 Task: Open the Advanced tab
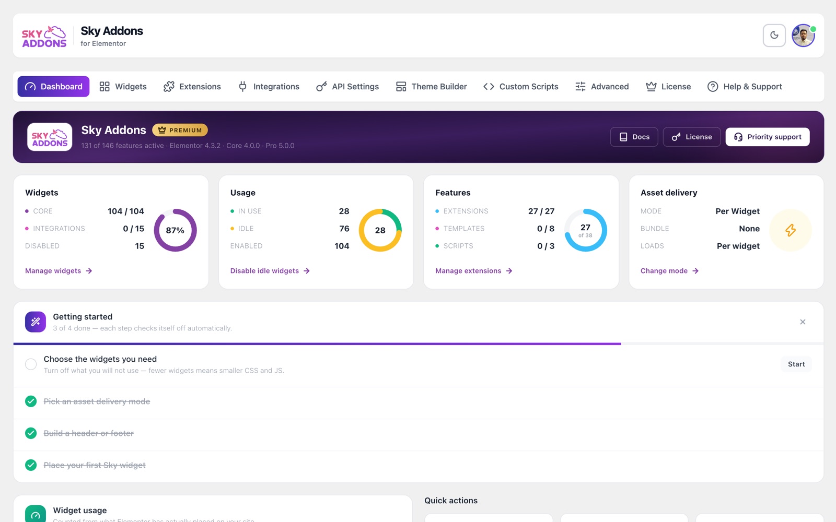pos(602,87)
